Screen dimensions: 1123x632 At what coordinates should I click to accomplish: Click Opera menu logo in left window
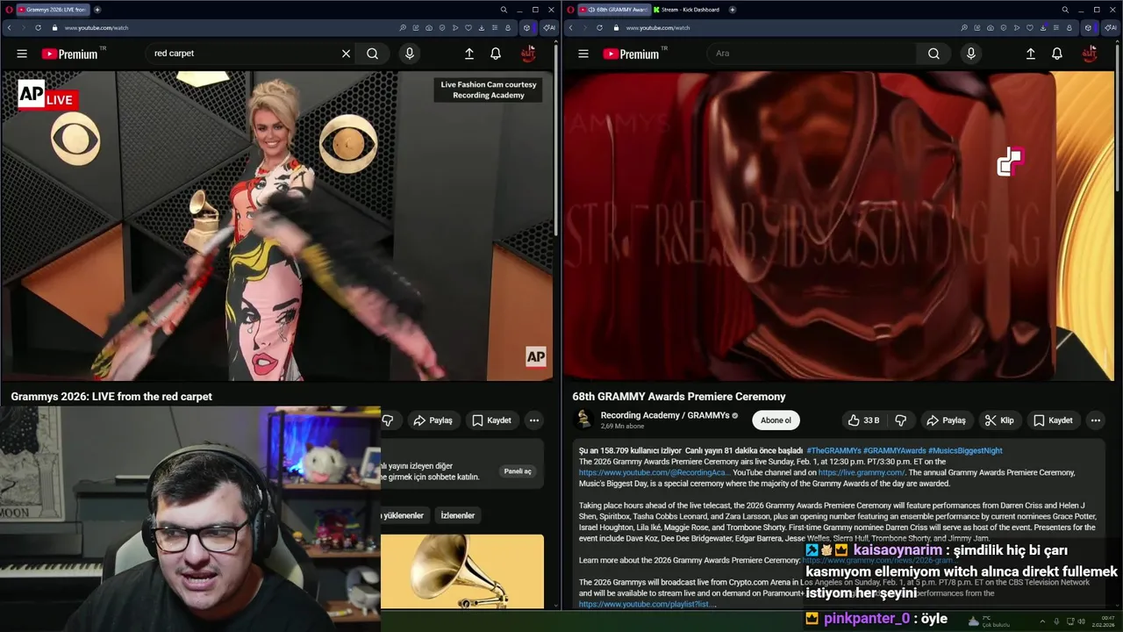[x=8, y=10]
